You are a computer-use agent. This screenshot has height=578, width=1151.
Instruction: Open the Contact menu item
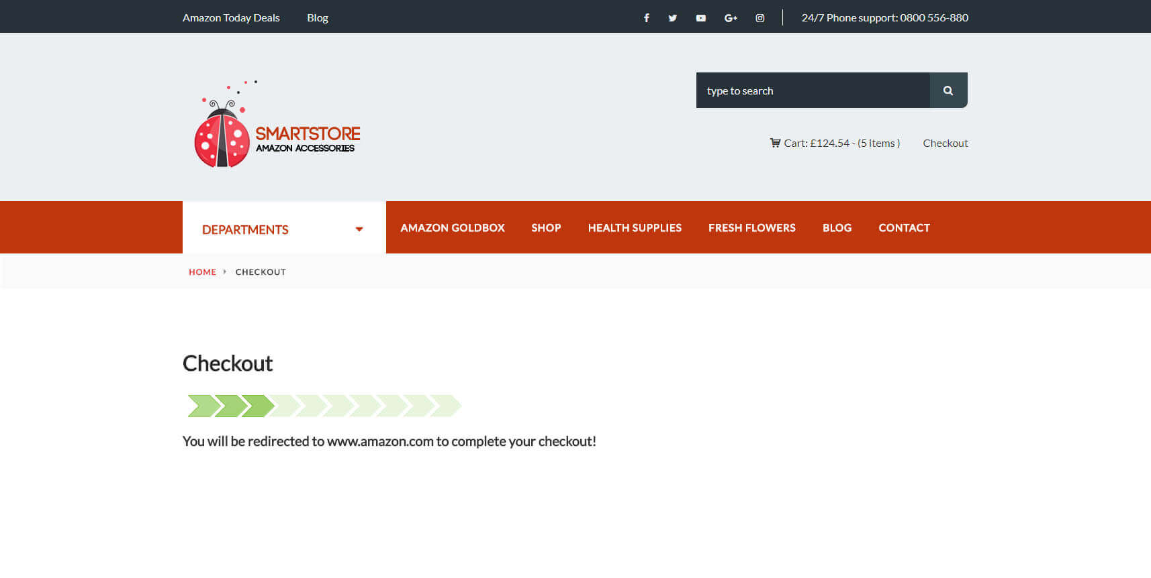pyautogui.click(x=904, y=228)
